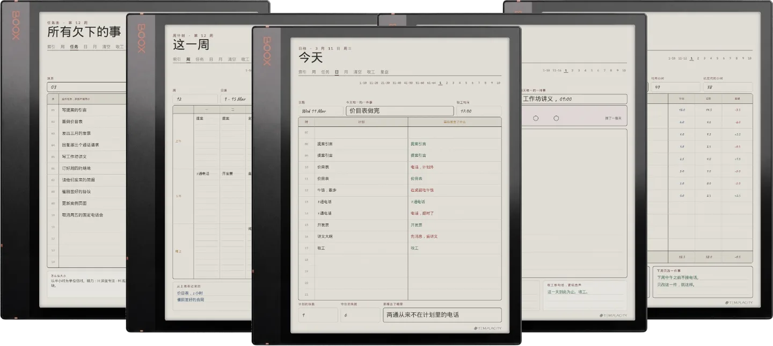Select the 复盘 tab on Today page

[384, 72]
